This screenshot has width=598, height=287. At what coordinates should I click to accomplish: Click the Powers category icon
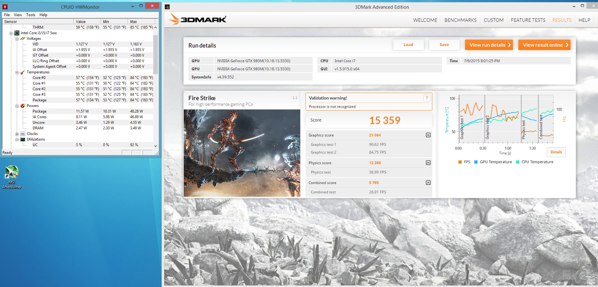(22, 106)
